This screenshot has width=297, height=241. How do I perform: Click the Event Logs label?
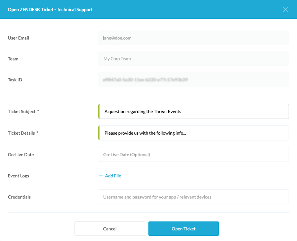[x=18, y=176]
